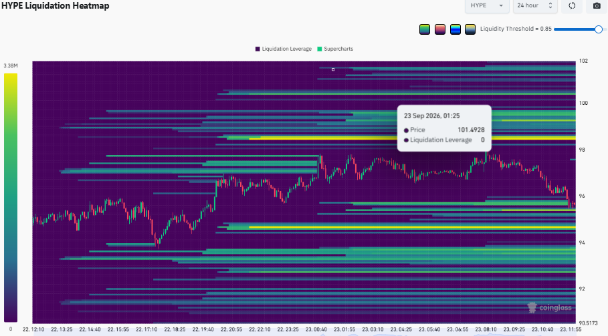608x336 pixels.
Task: Click the Liquidity Threshold slider handle
Action: [x=599, y=29]
